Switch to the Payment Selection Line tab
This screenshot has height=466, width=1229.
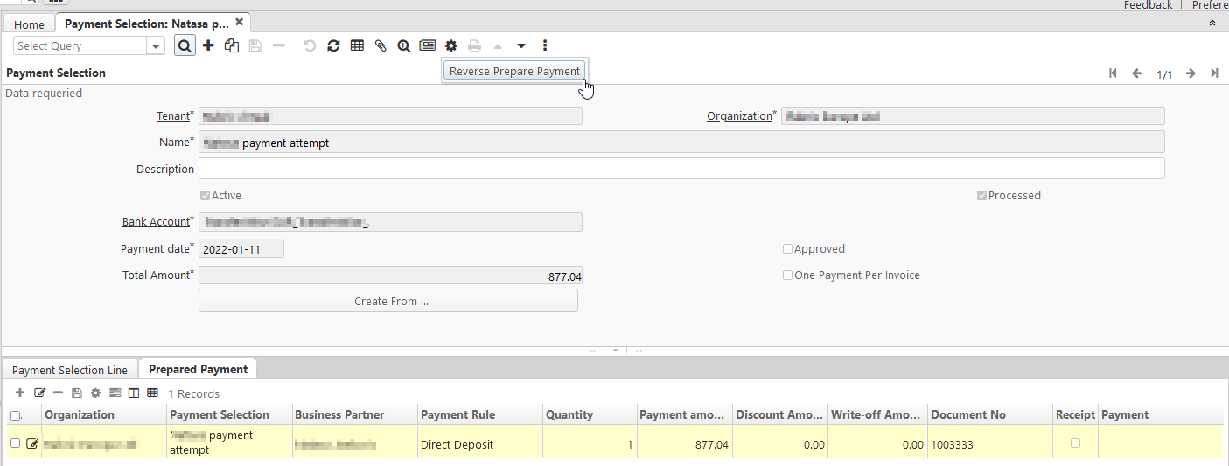click(70, 370)
